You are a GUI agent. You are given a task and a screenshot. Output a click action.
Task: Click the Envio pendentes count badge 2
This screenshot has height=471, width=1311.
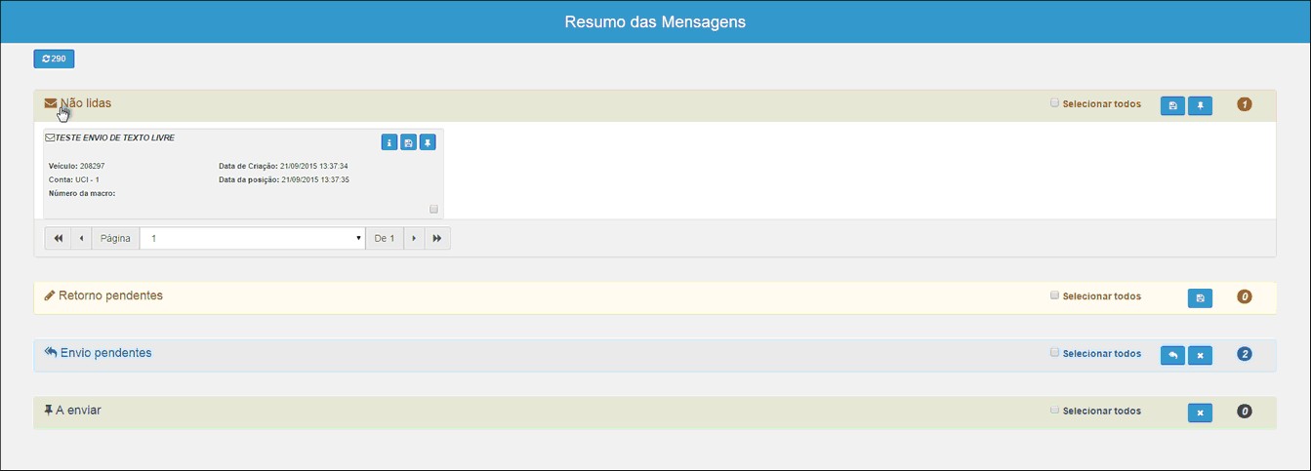pyautogui.click(x=1244, y=354)
